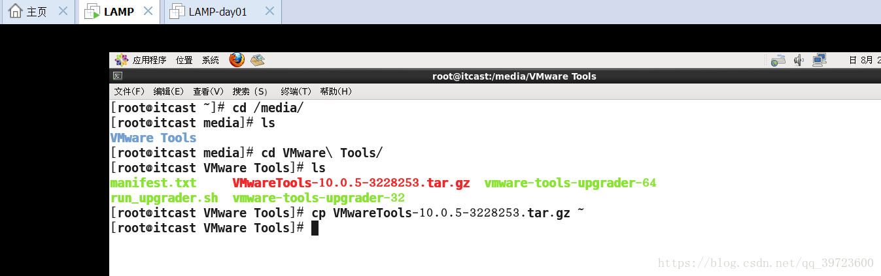The width and height of the screenshot is (881, 276).
Task: Click the VM icon on LAMP-day01 tab
Action: coord(177,12)
